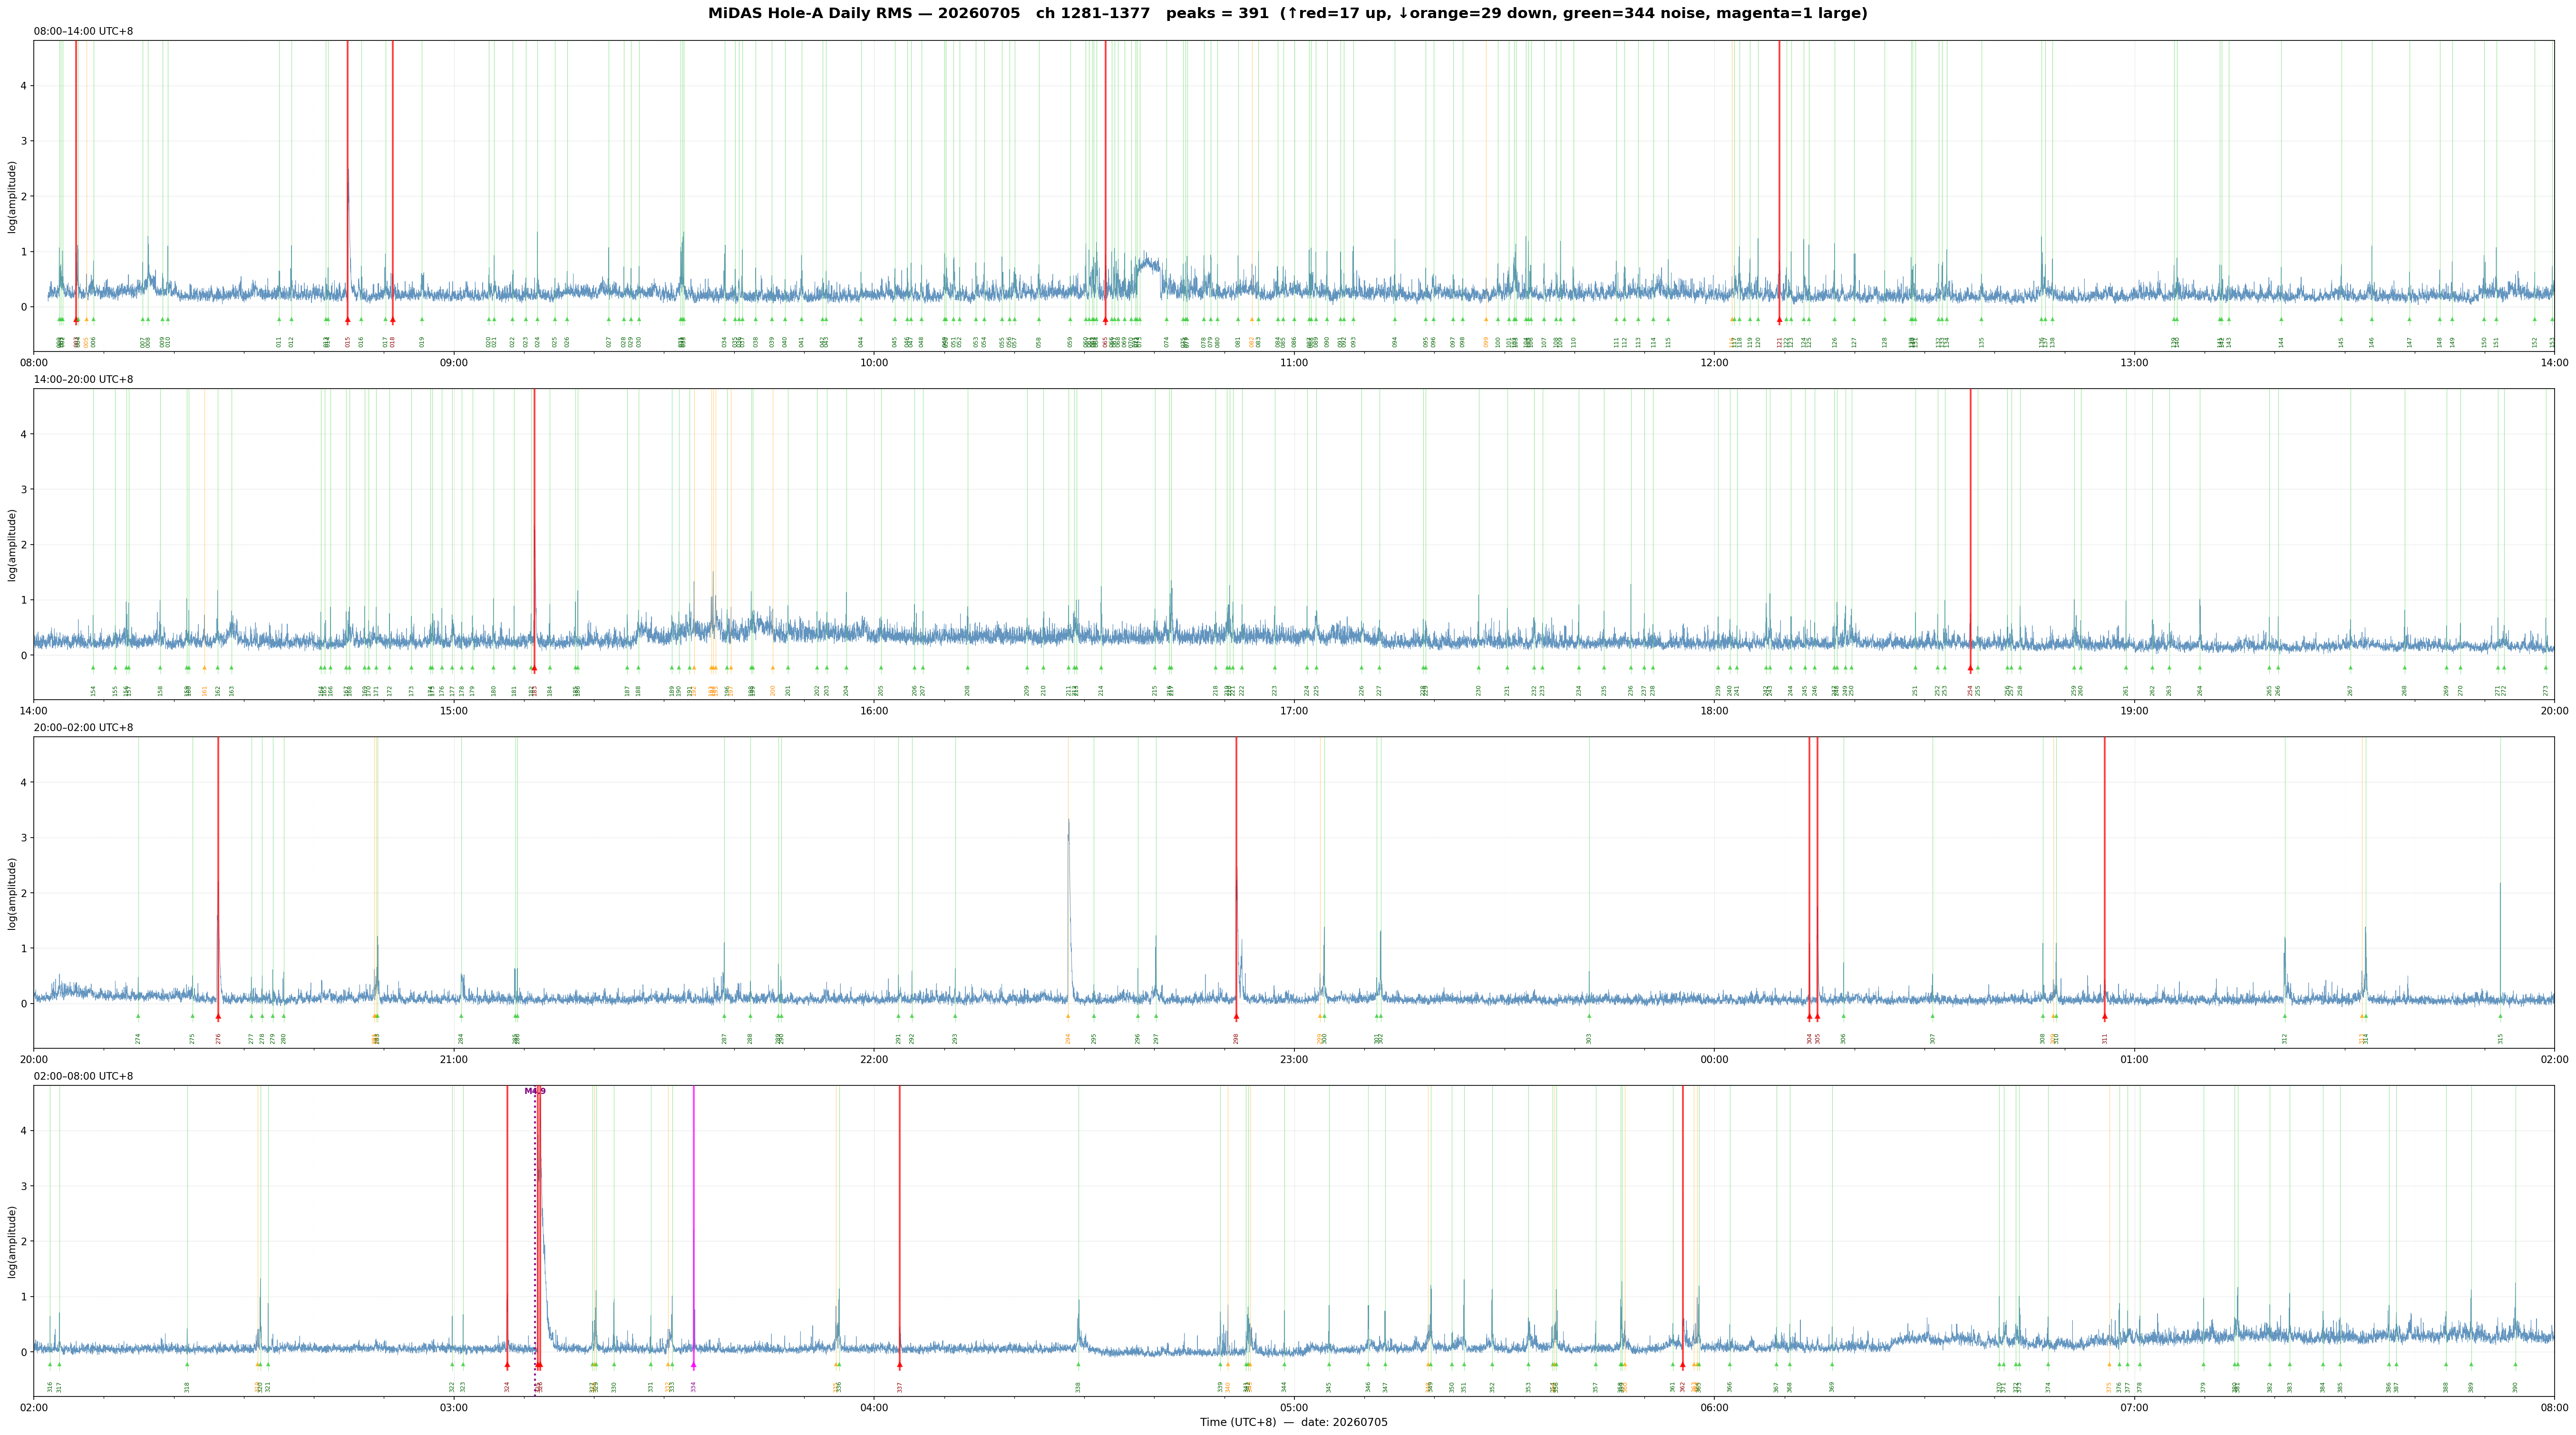Click the 09:00 time tick label
Image resolution: width=2576 pixels, height=1435 pixels.
(x=454, y=362)
